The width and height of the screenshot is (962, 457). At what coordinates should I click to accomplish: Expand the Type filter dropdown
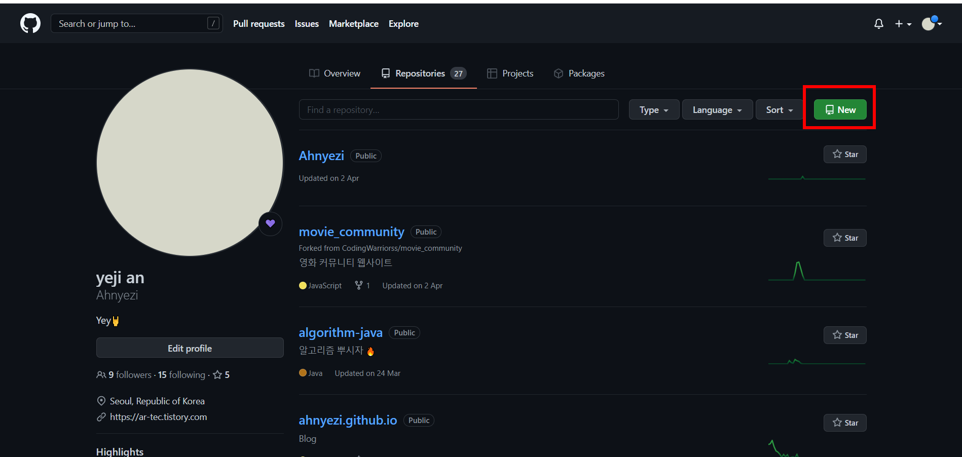pos(654,109)
